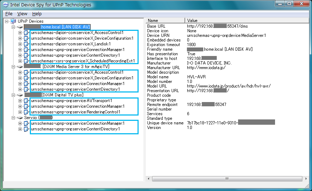Click DiXiM Media Server's ConnectionManager:1 icon
The width and height of the screenshot is (312, 191).
click(26, 84)
